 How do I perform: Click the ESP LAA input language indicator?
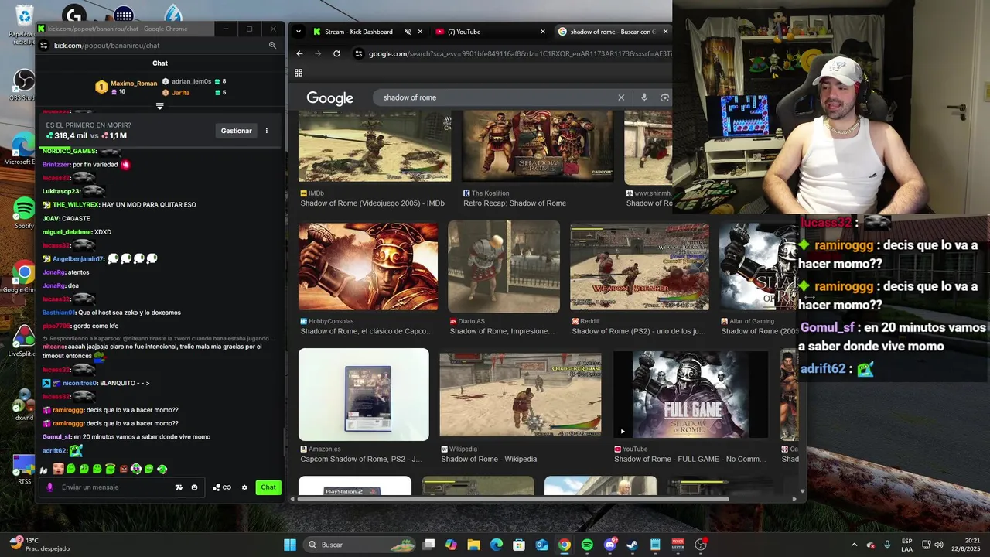[x=906, y=545]
